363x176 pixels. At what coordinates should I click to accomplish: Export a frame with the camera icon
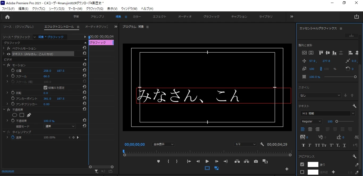[256, 161]
